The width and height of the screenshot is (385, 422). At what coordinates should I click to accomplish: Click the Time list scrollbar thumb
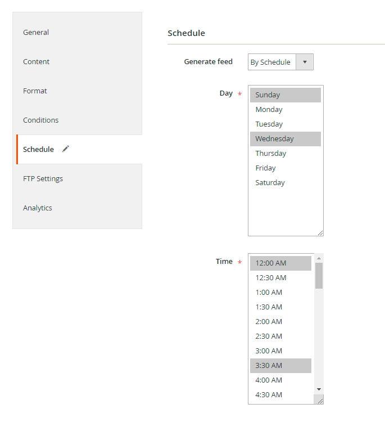pyautogui.click(x=319, y=276)
